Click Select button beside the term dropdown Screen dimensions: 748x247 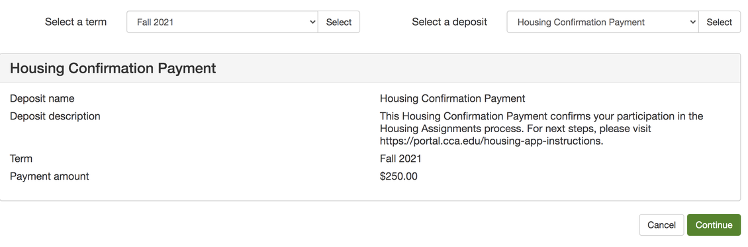339,22
